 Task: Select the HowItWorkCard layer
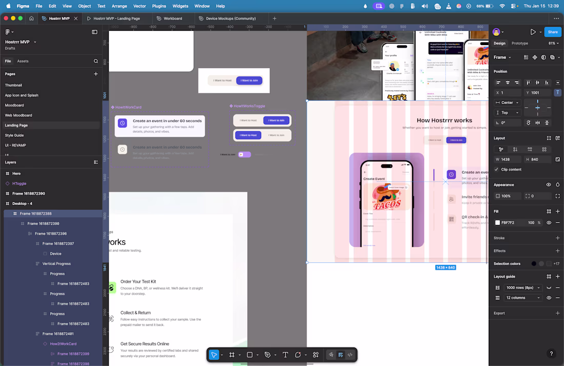(x=63, y=344)
